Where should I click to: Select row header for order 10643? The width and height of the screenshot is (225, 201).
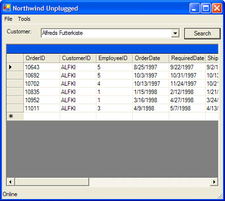click(15, 67)
